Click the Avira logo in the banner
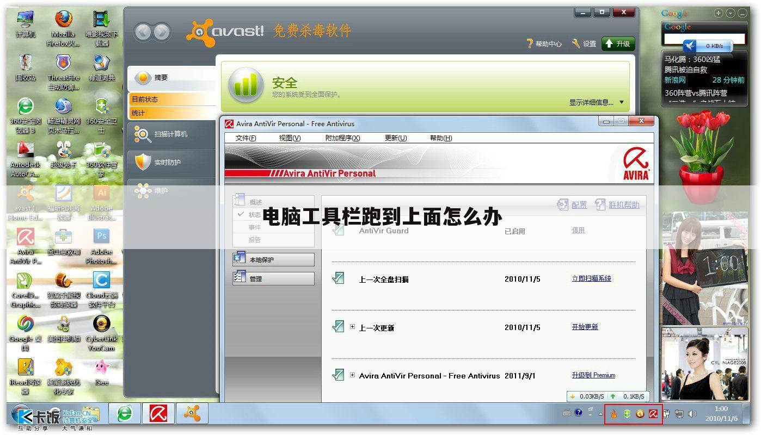 tap(636, 163)
